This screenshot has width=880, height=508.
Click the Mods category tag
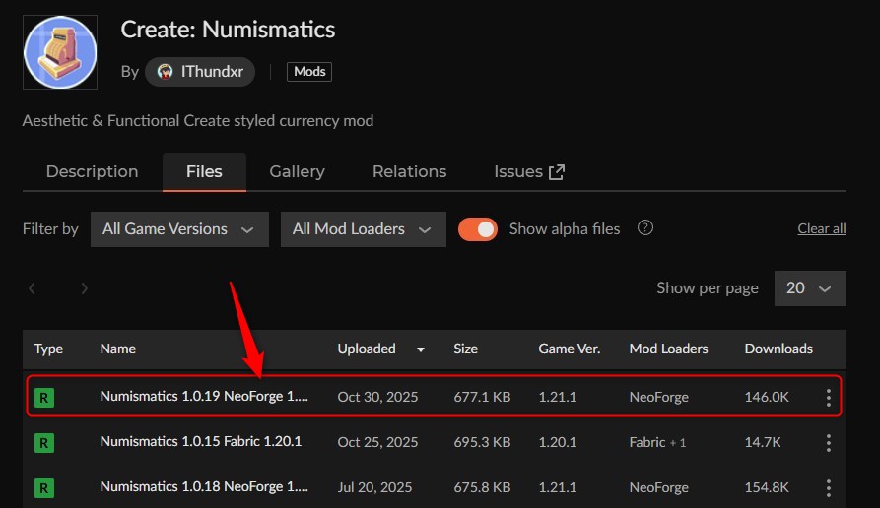(x=309, y=72)
